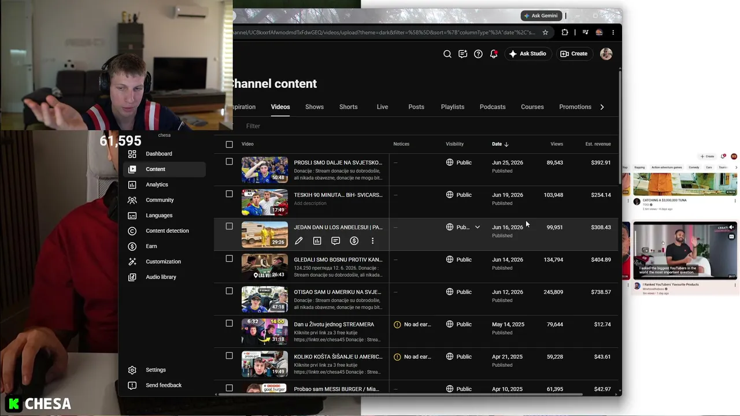740x416 pixels.
Task: Open the Chrome media controls icon
Action: [x=586, y=32]
